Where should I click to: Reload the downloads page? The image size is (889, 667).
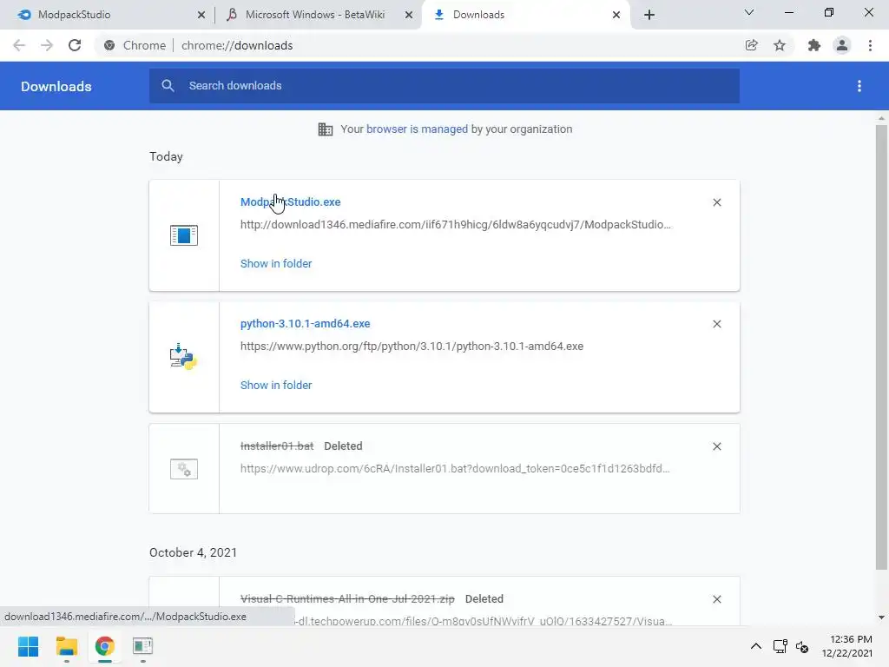75,45
